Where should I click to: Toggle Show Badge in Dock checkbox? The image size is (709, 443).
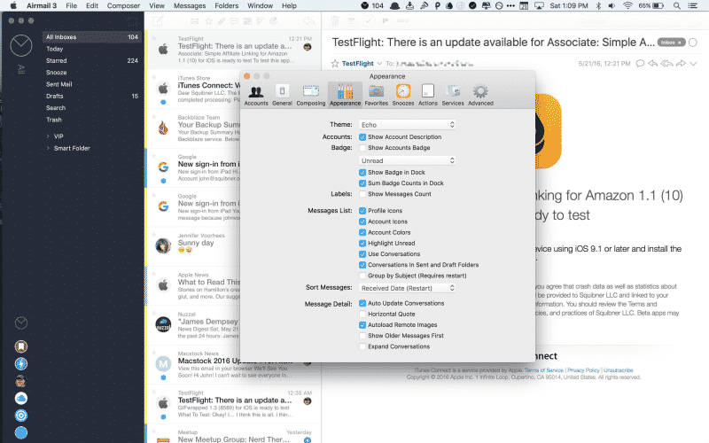pos(362,172)
